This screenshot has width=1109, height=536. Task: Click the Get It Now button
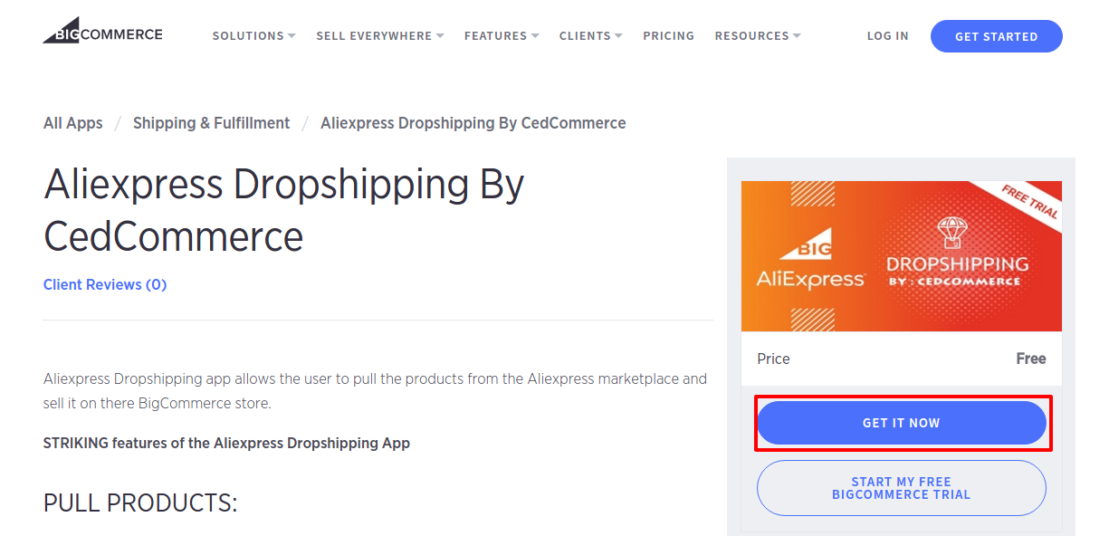point(901,423)
